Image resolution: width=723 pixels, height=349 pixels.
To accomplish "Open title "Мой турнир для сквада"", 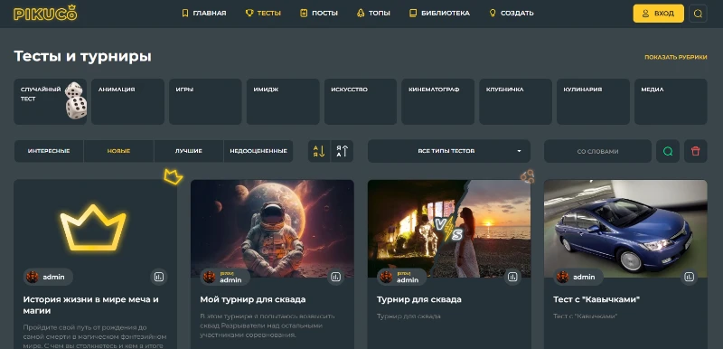I will [253, 299].
